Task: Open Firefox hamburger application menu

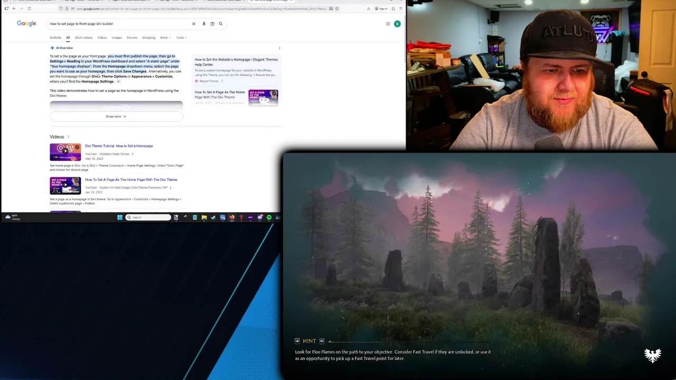Action: click(x=401, y=8)
